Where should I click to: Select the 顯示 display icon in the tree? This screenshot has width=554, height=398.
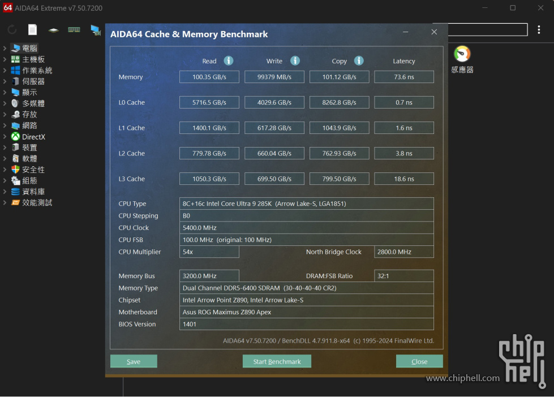coord(15,92)
